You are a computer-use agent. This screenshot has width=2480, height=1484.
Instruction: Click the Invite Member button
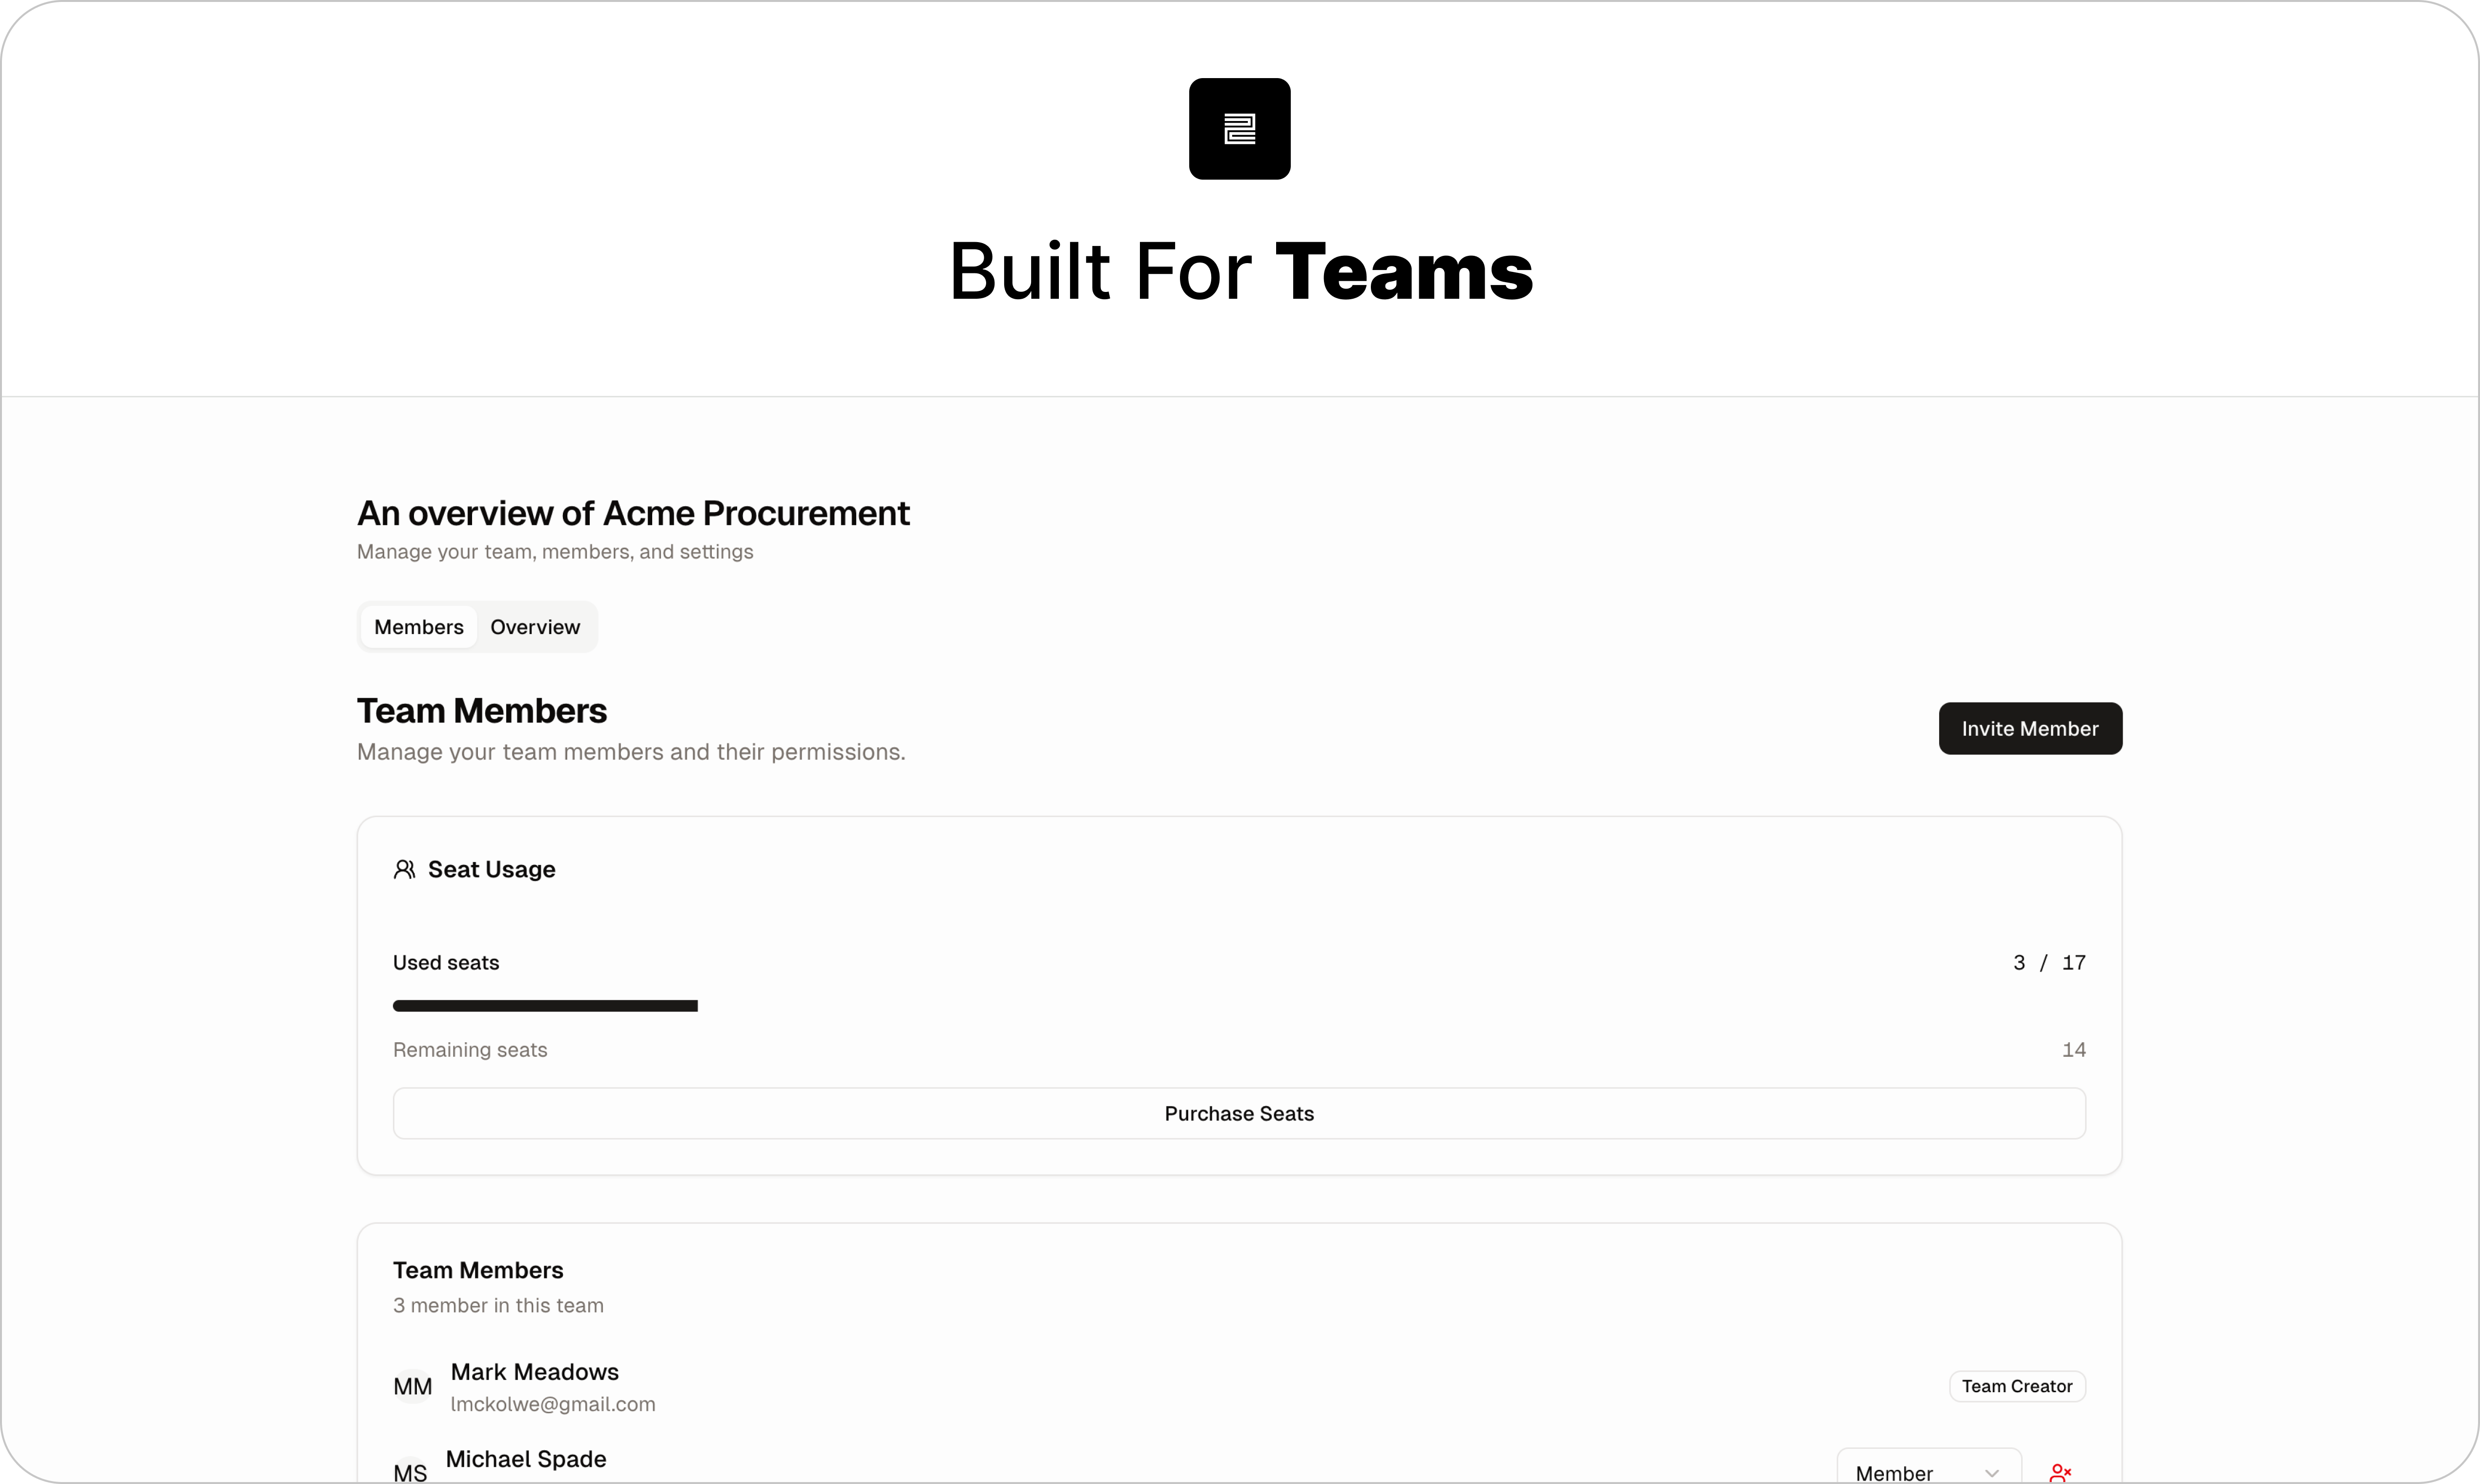(x=2030, y=728)
